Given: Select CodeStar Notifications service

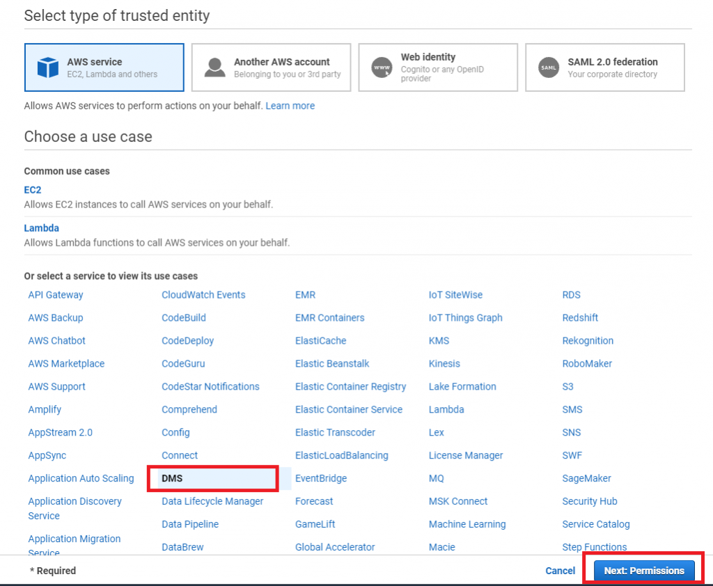Looking at the screenshot, I should click(210, 386).
